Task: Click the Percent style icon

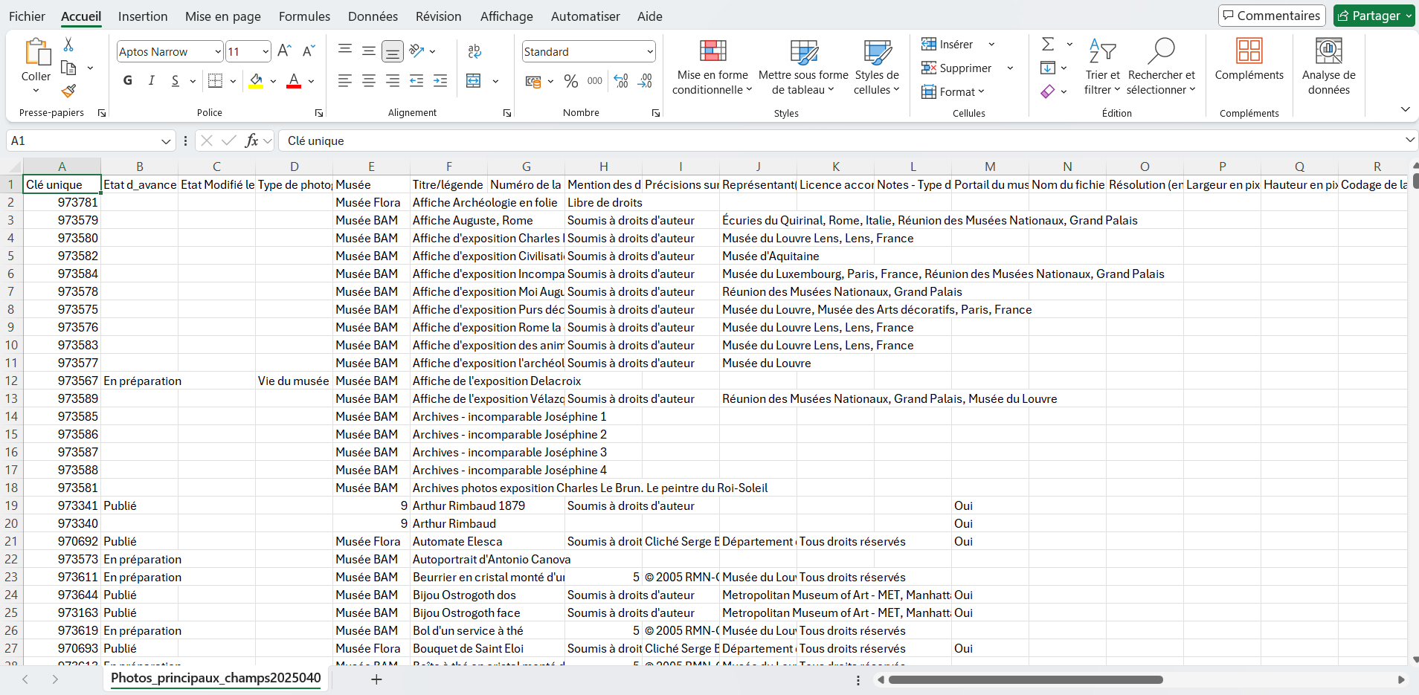Action: tap(571, 81)
